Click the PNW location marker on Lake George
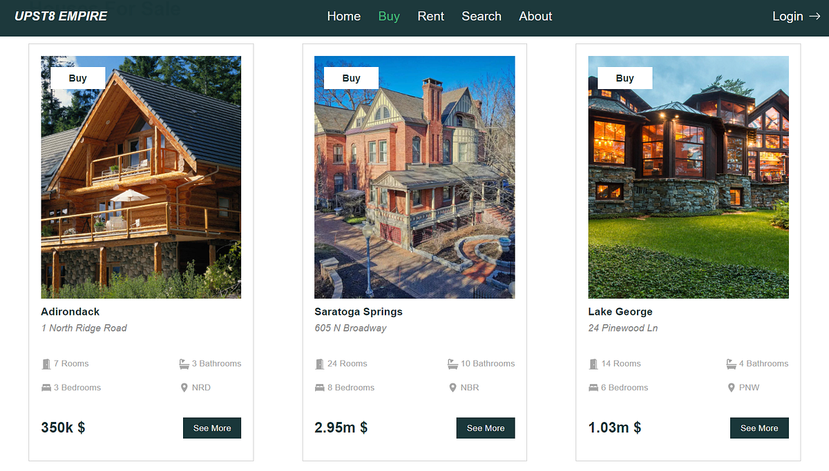The height and width of the screenshot is (471, 829). [x=731, y=387]
